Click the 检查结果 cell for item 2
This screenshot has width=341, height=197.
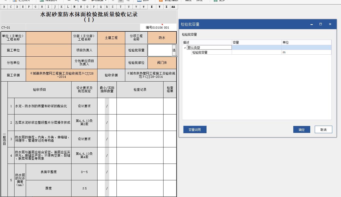[170, 123]
